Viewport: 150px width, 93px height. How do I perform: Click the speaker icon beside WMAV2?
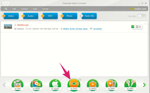click(x=61, y=29)
